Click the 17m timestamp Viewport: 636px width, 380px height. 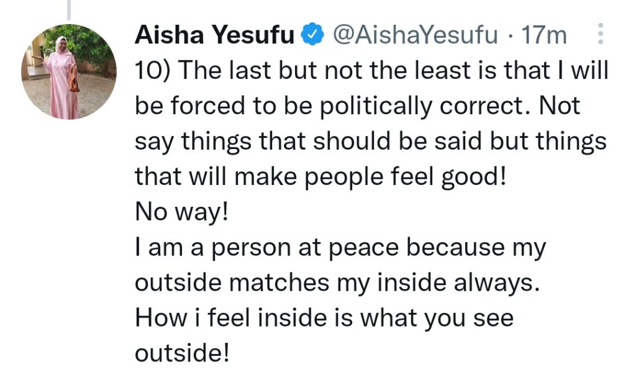click(544, 35)
